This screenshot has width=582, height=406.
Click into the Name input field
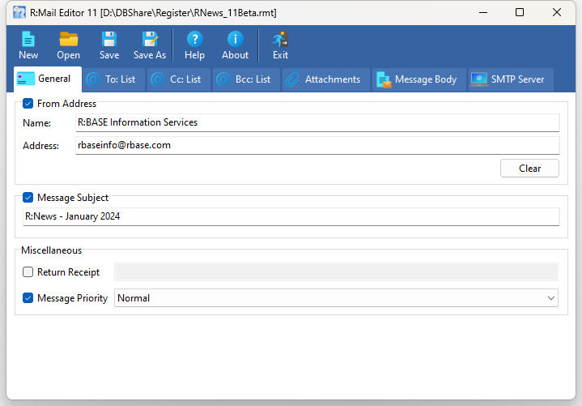click(317, 122)
